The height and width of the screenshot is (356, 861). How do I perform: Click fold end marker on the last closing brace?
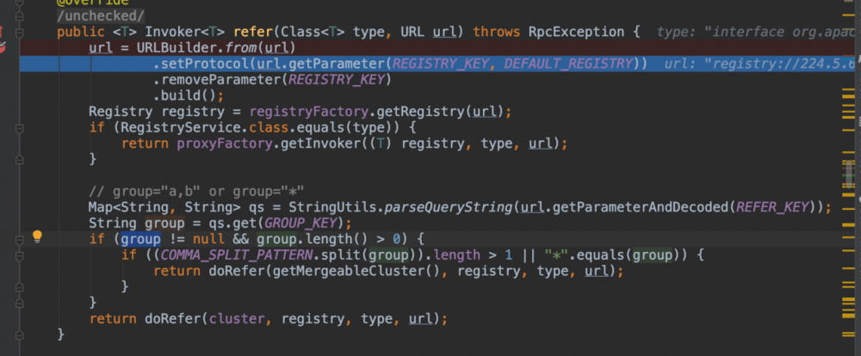(20, 335)
